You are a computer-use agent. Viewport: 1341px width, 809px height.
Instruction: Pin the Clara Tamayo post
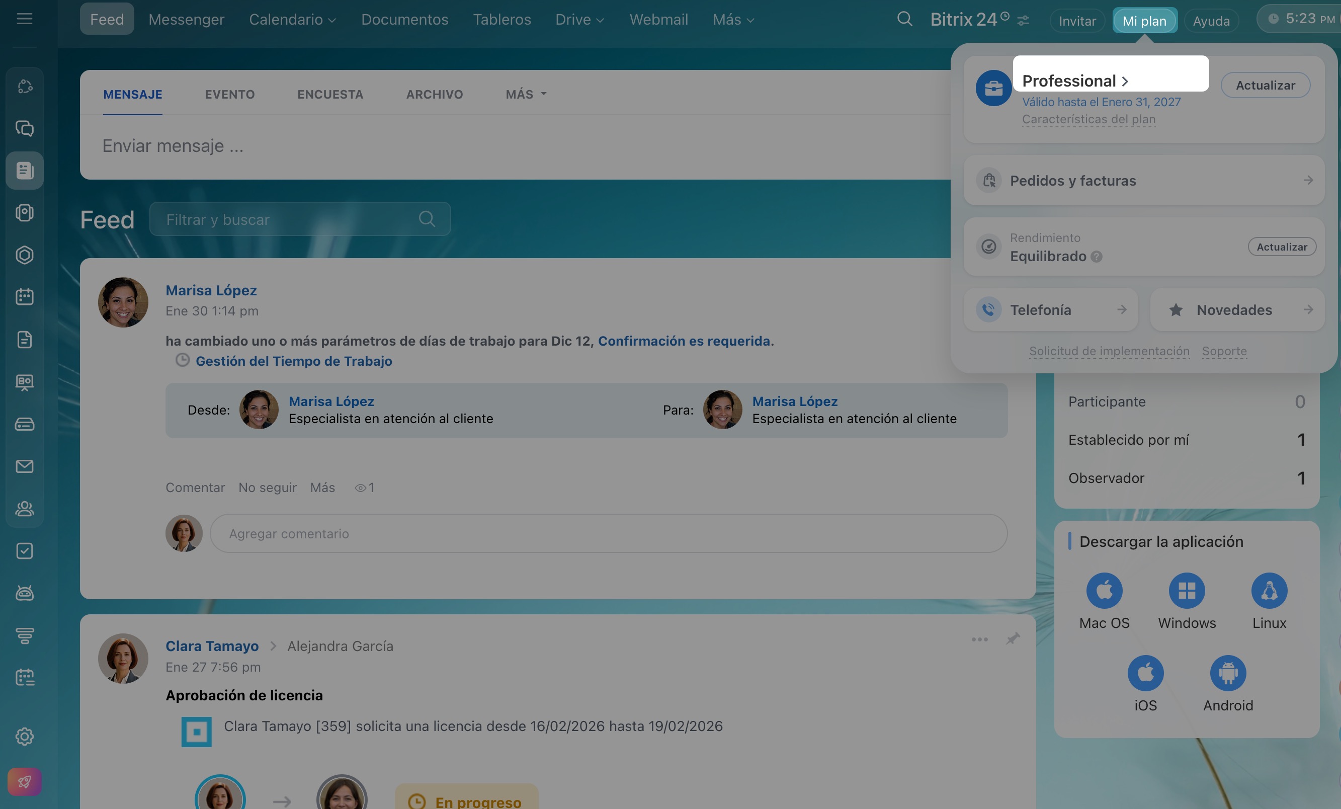point(1012,638)
